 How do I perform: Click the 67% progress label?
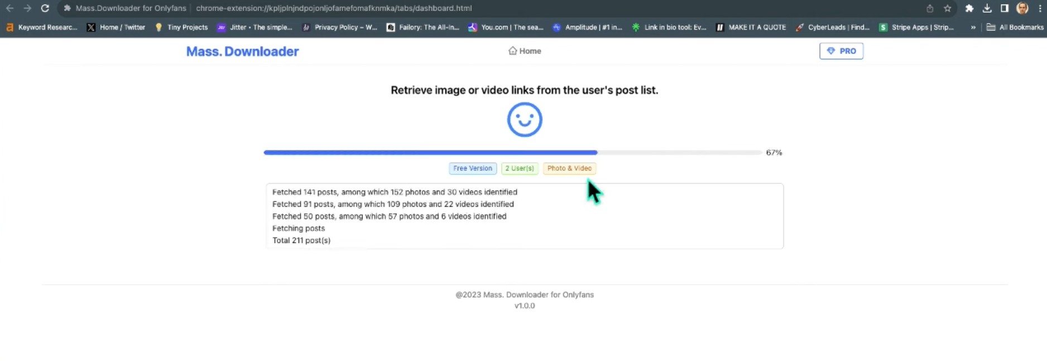[774, 153]
